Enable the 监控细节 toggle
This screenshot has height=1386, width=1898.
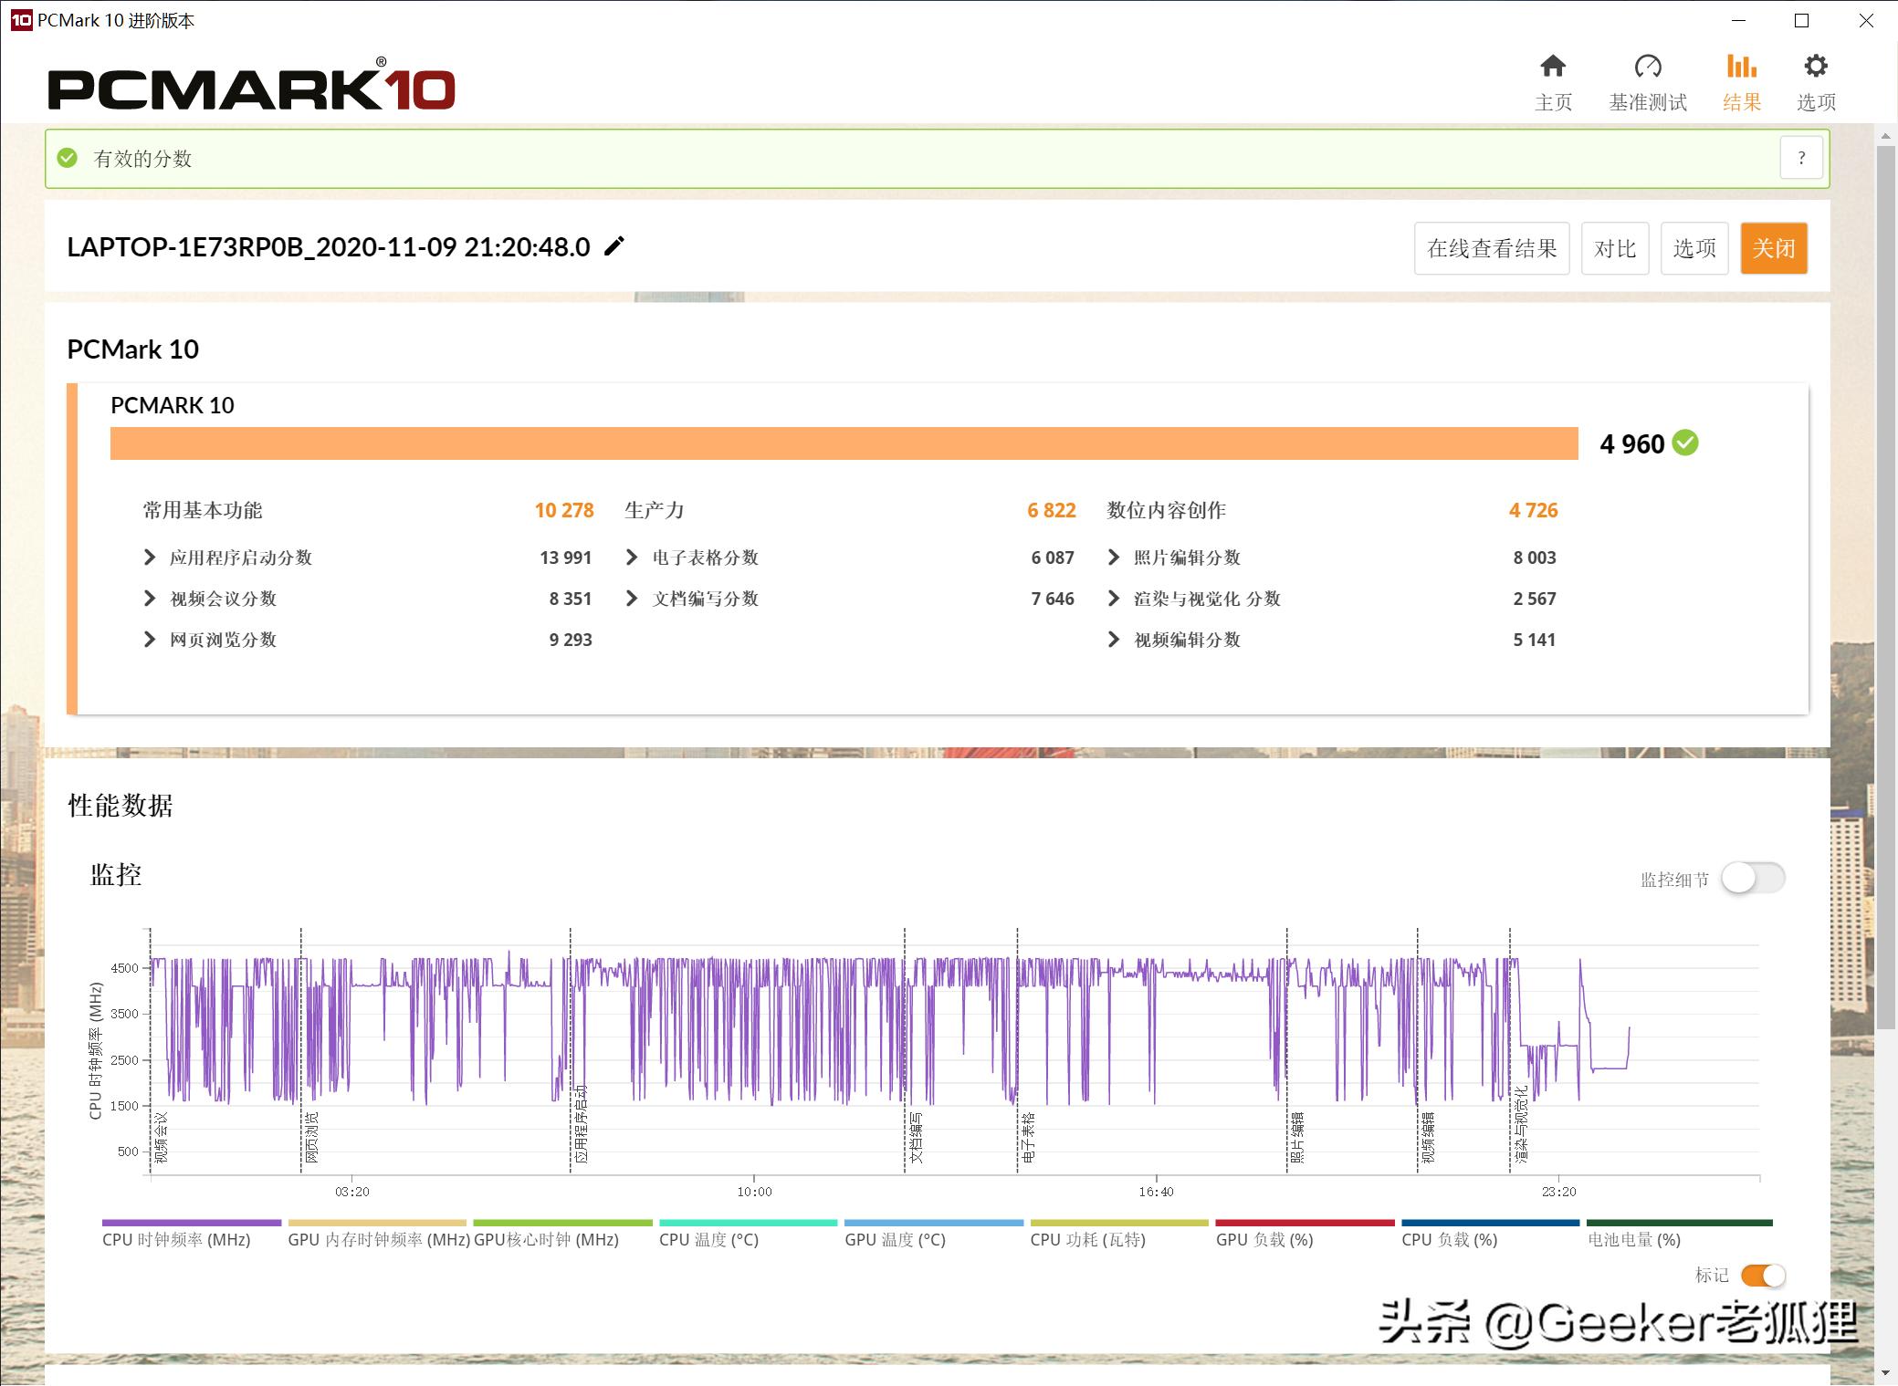point(1753,879)
